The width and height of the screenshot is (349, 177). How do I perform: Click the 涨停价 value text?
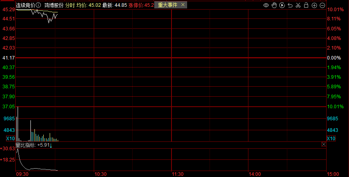coord(141,5)
